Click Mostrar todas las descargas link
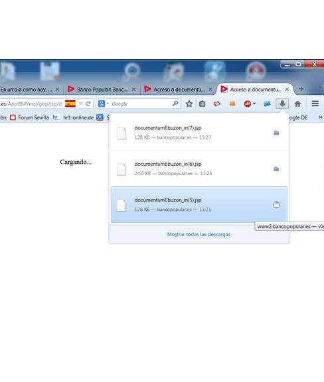Image resolution: width=324 pixels, height=382 pixels. 199,234
